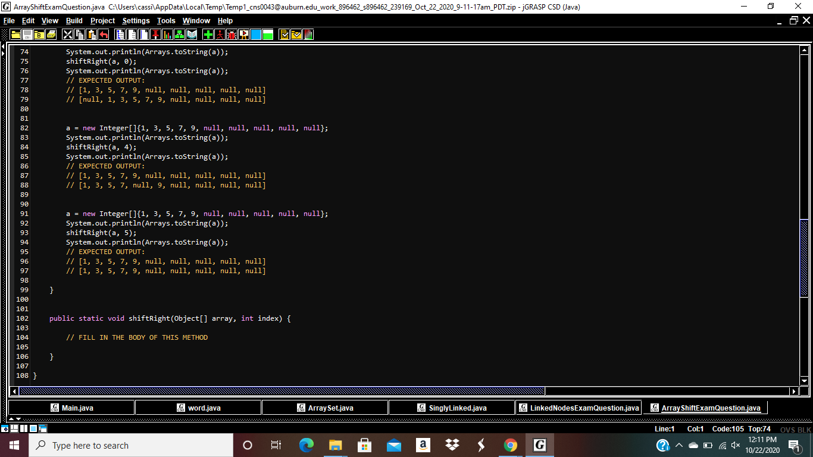The image size is (813, 457).
Task: Click horizontal scrollbar left arrow
Action: tap(15, 391)
